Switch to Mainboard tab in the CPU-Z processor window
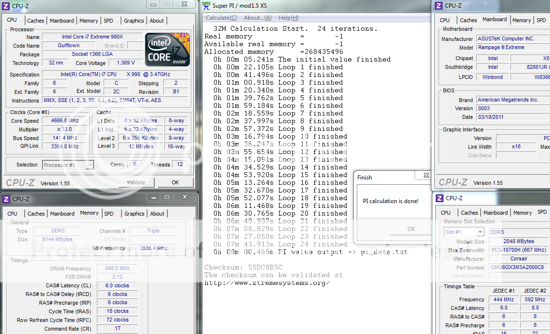Screen dimensions: 550x334 point(62,21)
